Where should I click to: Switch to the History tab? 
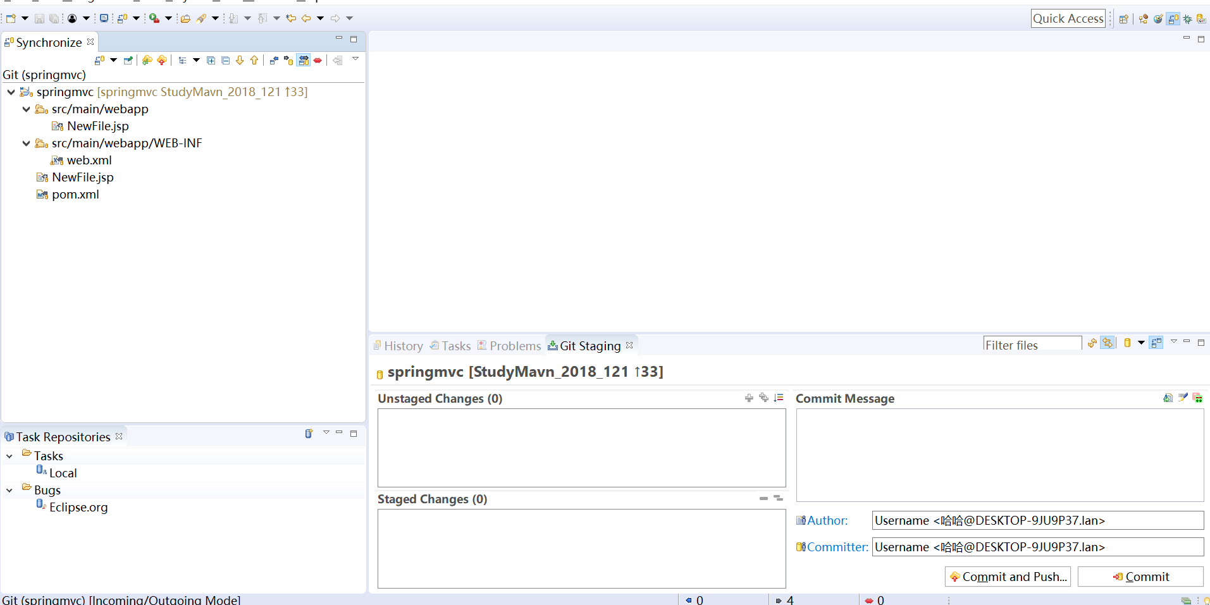tap(398, 346)
